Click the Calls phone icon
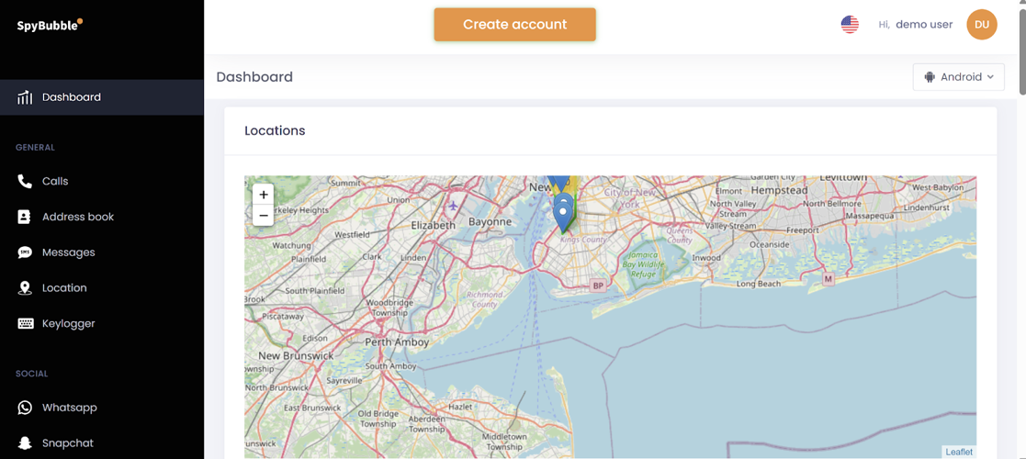 pos(25,182)
